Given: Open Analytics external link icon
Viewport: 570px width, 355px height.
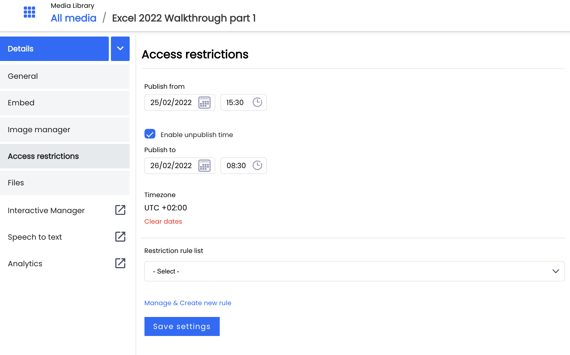Looking at the screenshot, I should (x=120, y=263).
